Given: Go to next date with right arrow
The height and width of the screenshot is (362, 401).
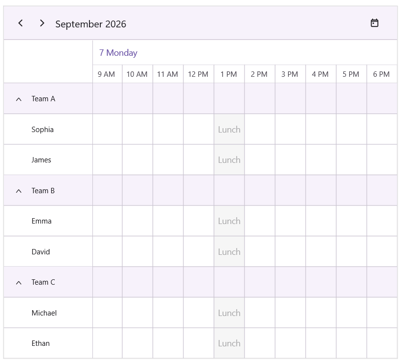Looking at the screenshot, I should [x=42, y=23].
